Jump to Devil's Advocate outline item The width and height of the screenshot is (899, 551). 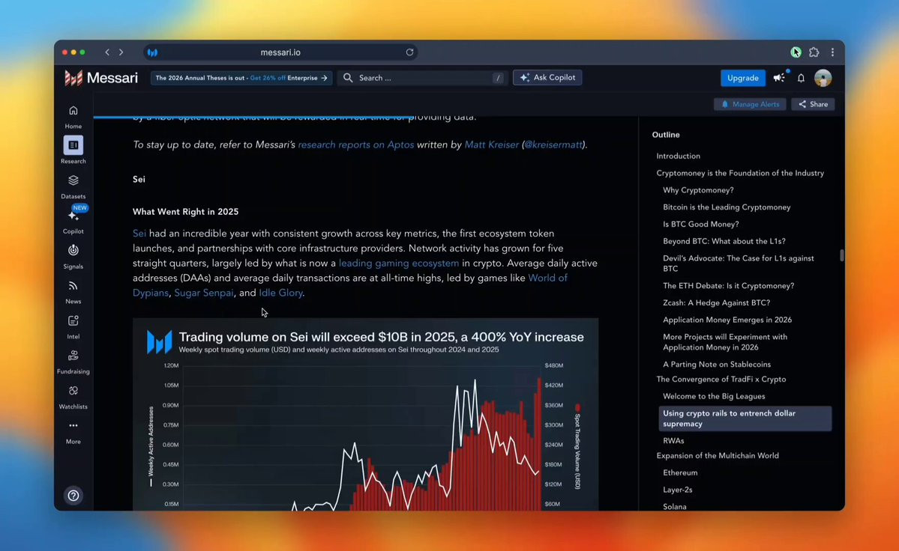pyautogui.click(x=738, y=264)
